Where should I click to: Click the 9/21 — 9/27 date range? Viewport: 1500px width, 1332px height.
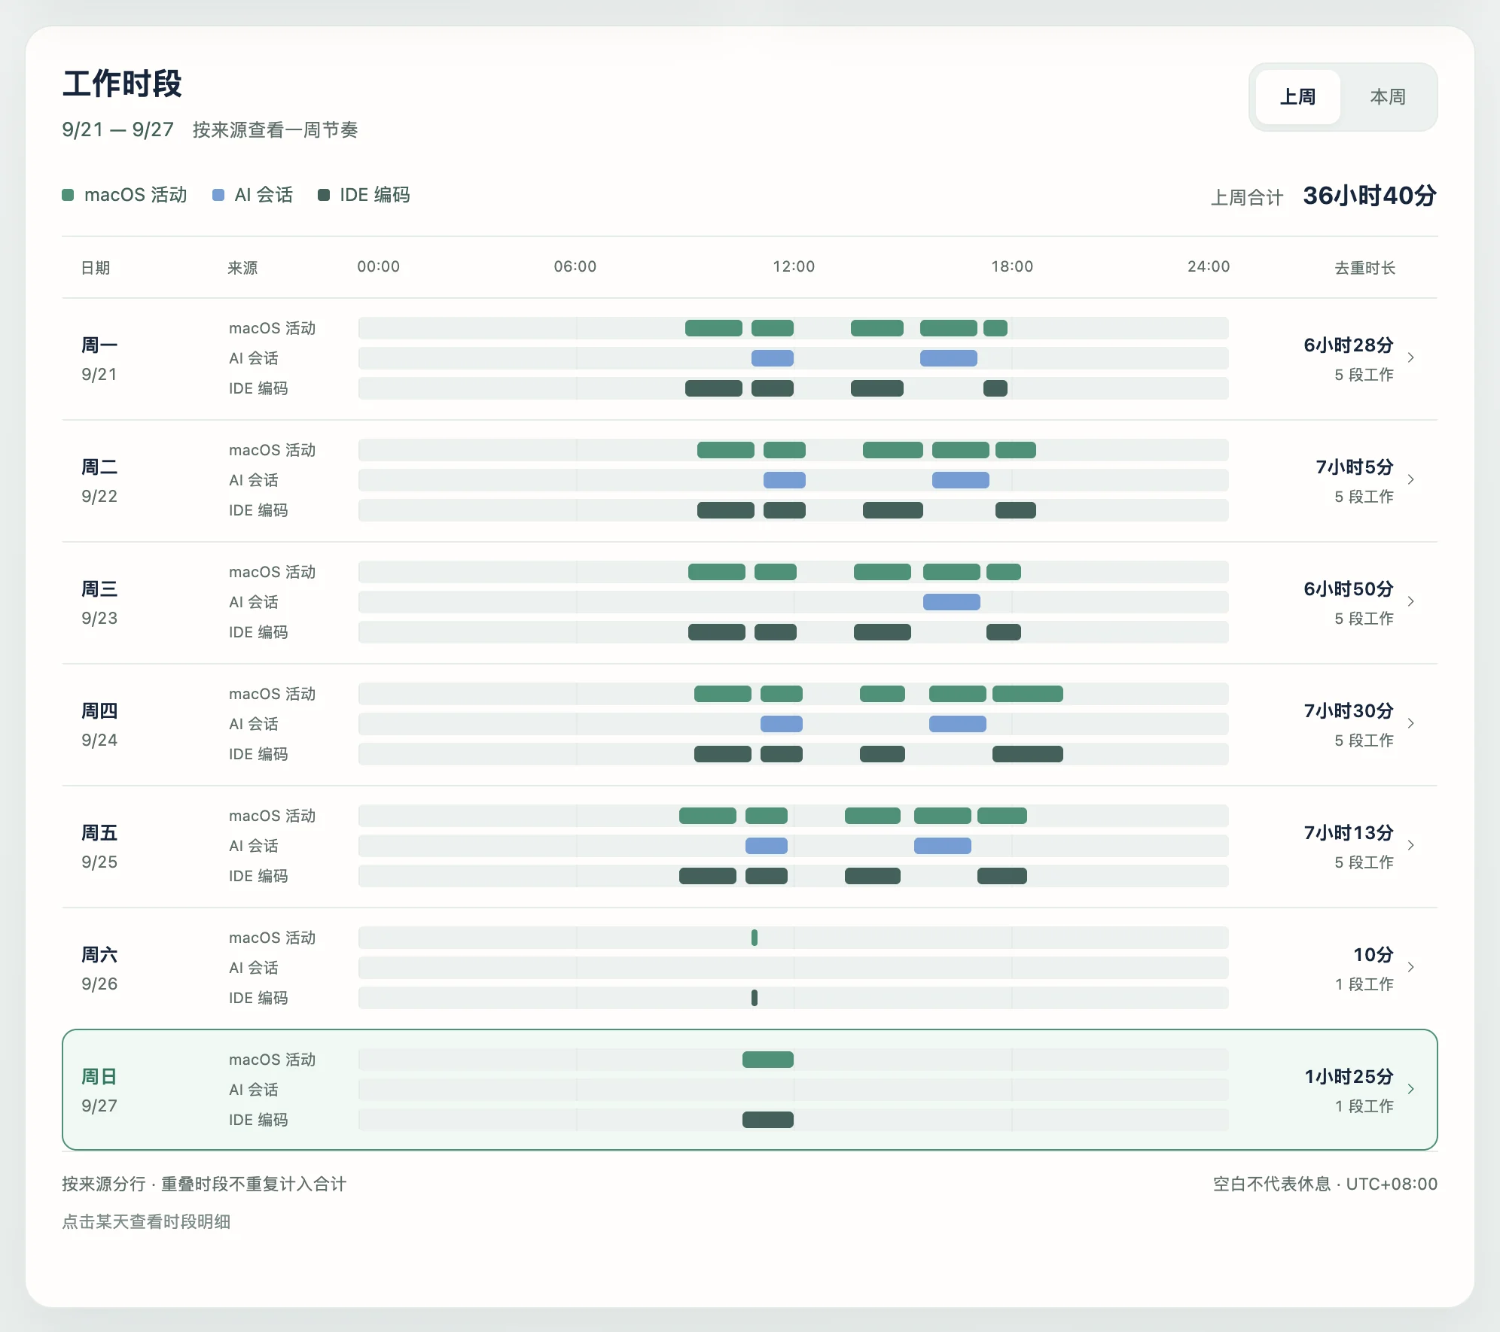(x=117, y=129)
